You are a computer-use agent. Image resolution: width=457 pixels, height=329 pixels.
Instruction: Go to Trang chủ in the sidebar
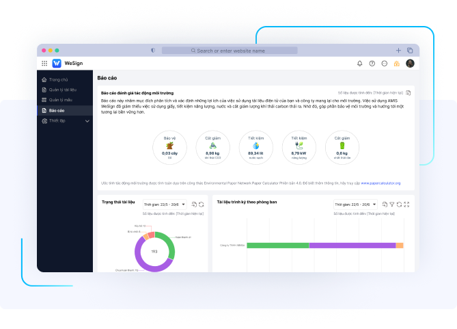(x=58, y=80)
